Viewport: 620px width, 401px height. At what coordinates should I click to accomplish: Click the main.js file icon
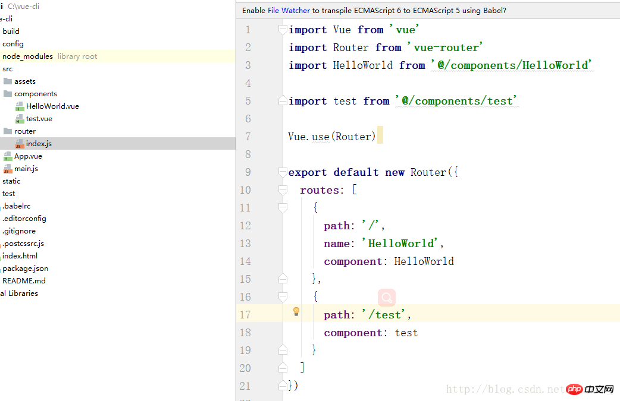click(x=8, y=169)
